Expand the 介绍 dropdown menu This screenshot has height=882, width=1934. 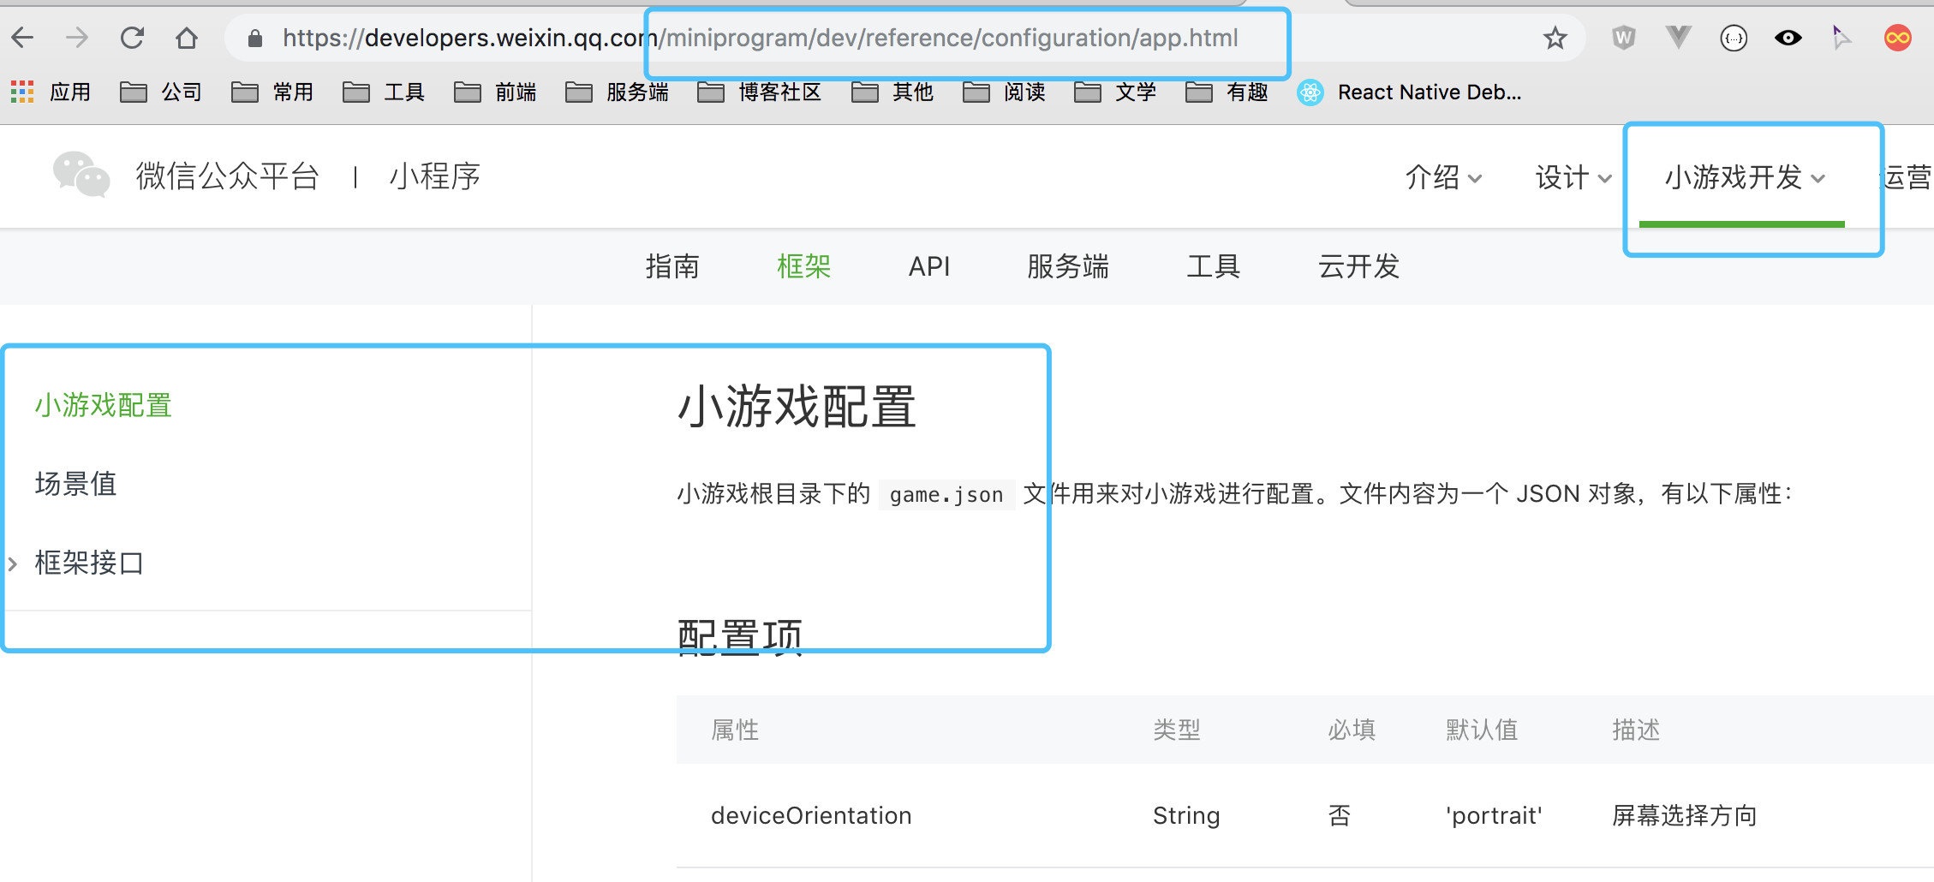(1443, 177)
